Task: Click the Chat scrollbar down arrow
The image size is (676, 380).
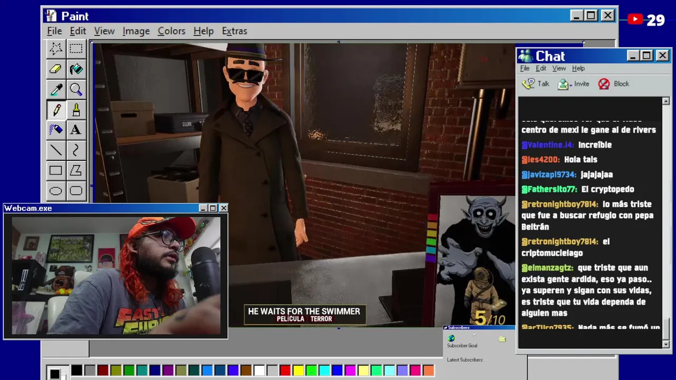Action: pos(665,344)
